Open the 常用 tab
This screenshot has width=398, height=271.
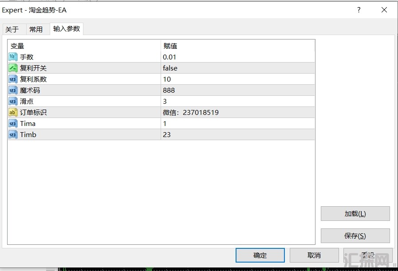point(36,29)
